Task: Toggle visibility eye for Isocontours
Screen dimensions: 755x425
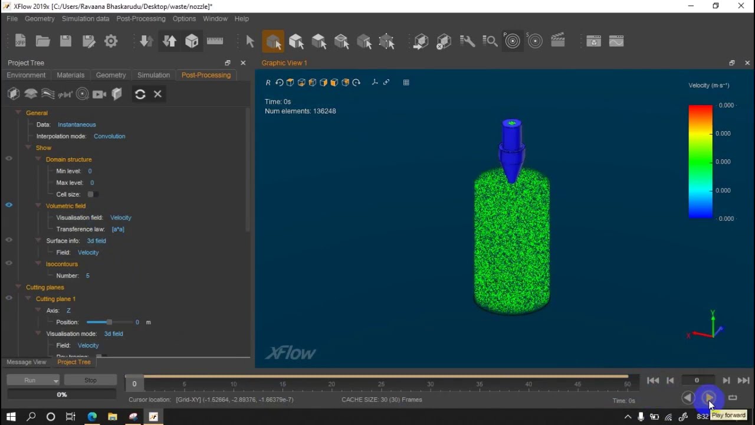Action: pyautogui.click(x=9, y=263)
